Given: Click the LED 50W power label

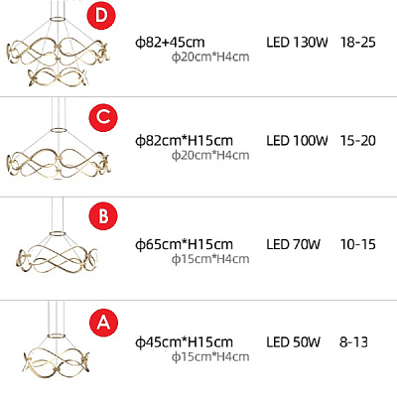Looking at the screenshot, I should tap(293, 342).
